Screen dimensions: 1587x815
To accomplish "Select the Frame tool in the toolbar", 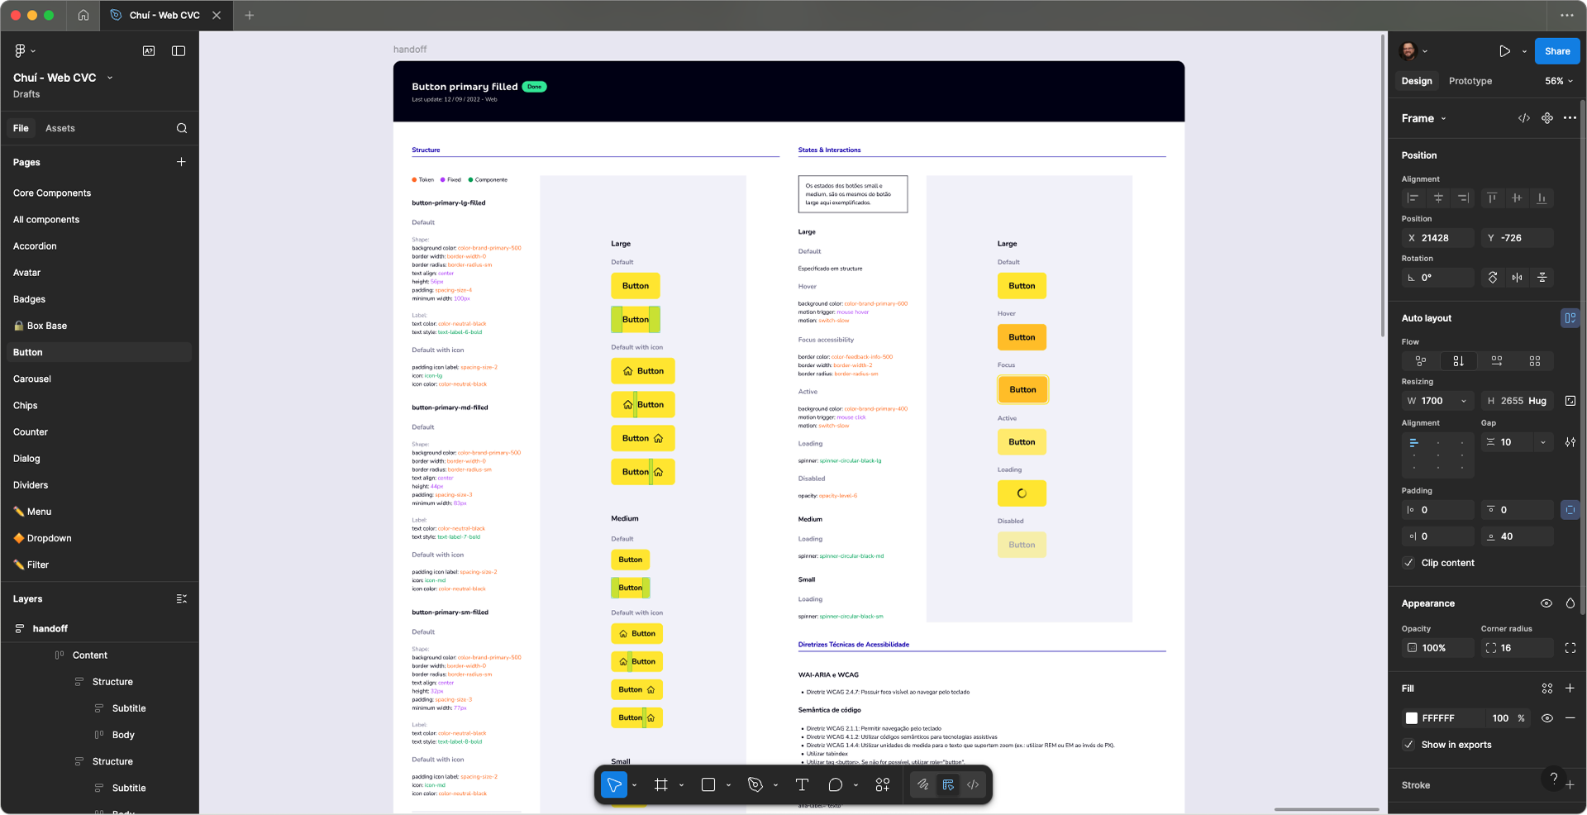I will point(660,784).
